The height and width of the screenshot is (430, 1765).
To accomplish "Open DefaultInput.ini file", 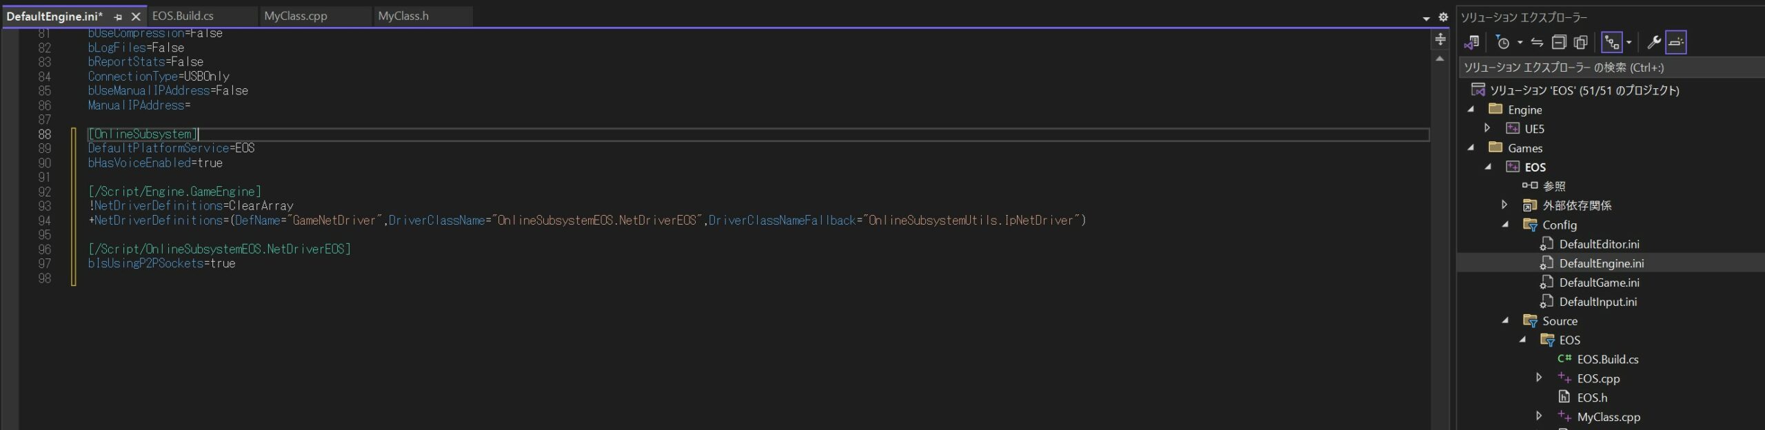I will pyautogui.click(x=1597, y=302).
